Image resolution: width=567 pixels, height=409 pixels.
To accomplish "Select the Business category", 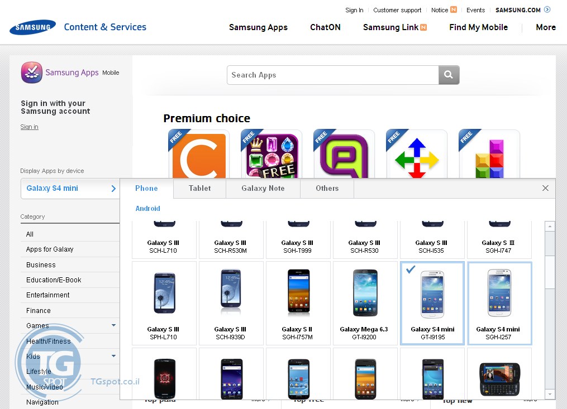I will tap(70, 265).
